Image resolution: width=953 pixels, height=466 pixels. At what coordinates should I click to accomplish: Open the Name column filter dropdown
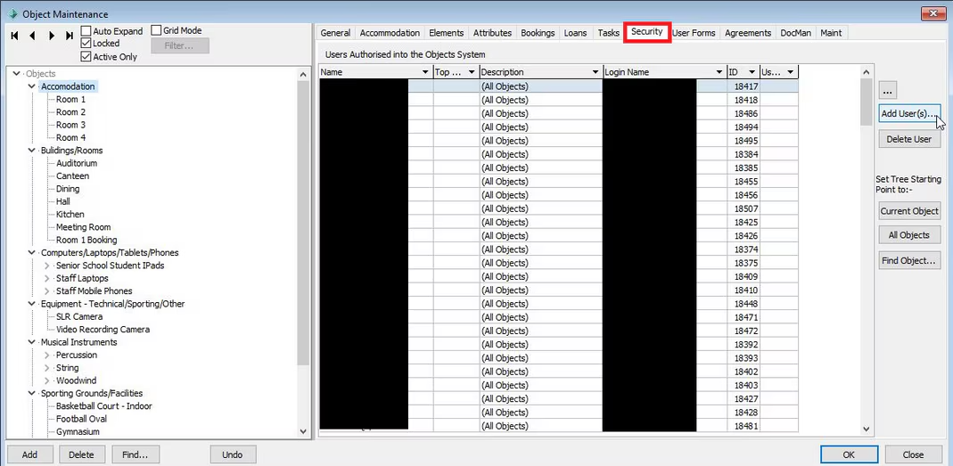[424, 72]
